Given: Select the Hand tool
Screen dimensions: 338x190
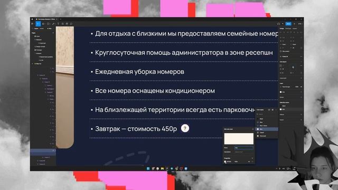Looking at the screenshot, I should tap(67, 24).
